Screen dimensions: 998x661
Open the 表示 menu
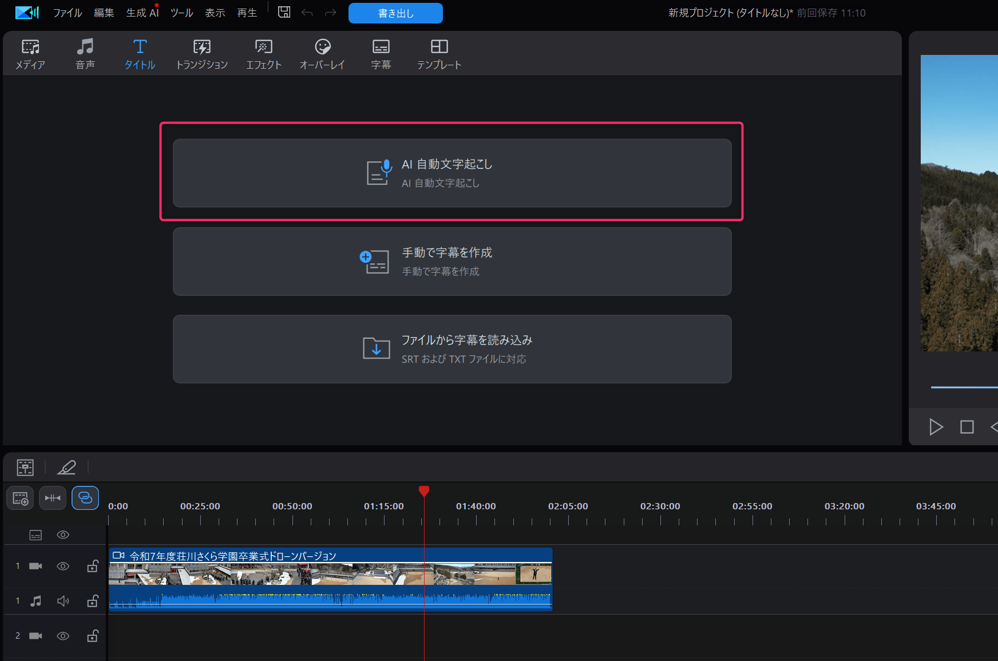pos(215,13)
